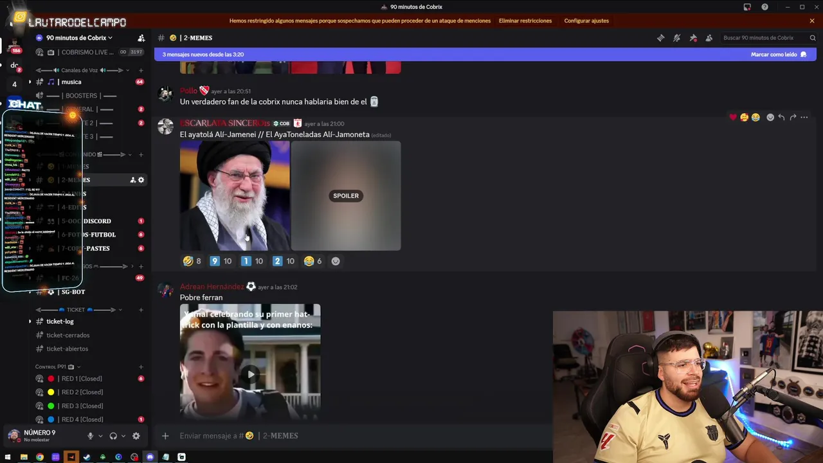Click the message input field for 2-MEMES

[360, 436]
